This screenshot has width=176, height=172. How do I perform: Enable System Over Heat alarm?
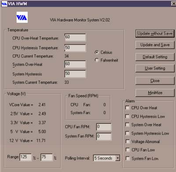[x=127, y=125]
